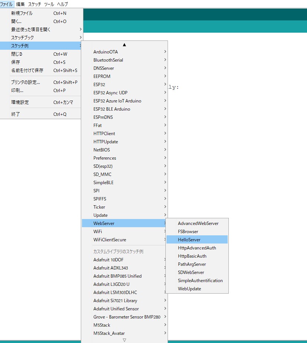Open the ヘルプ menu

pyautogui.click(x=63, y=4)
